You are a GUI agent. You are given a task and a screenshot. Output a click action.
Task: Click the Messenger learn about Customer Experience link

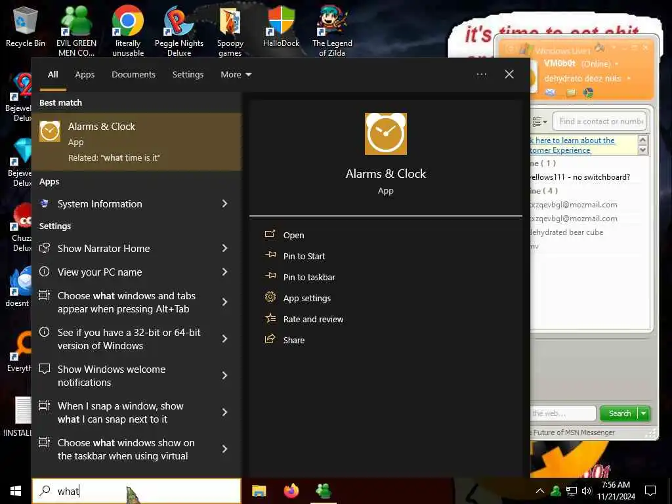(x=573, y=145)
